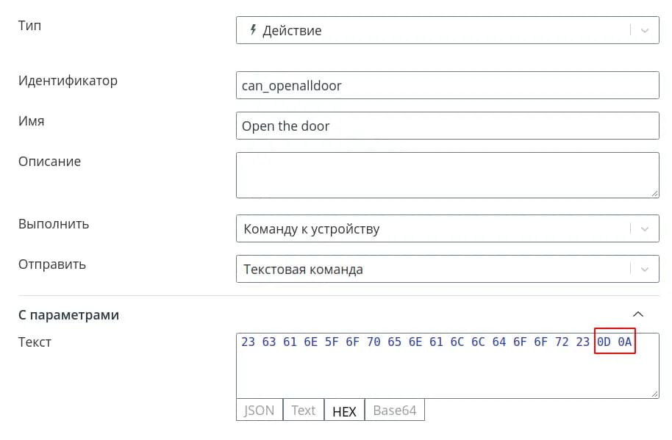Click the lightning icon beside Действие

[253, 30]
